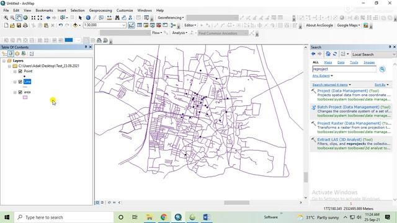Collapse the Line layer legend

[15, 82]
